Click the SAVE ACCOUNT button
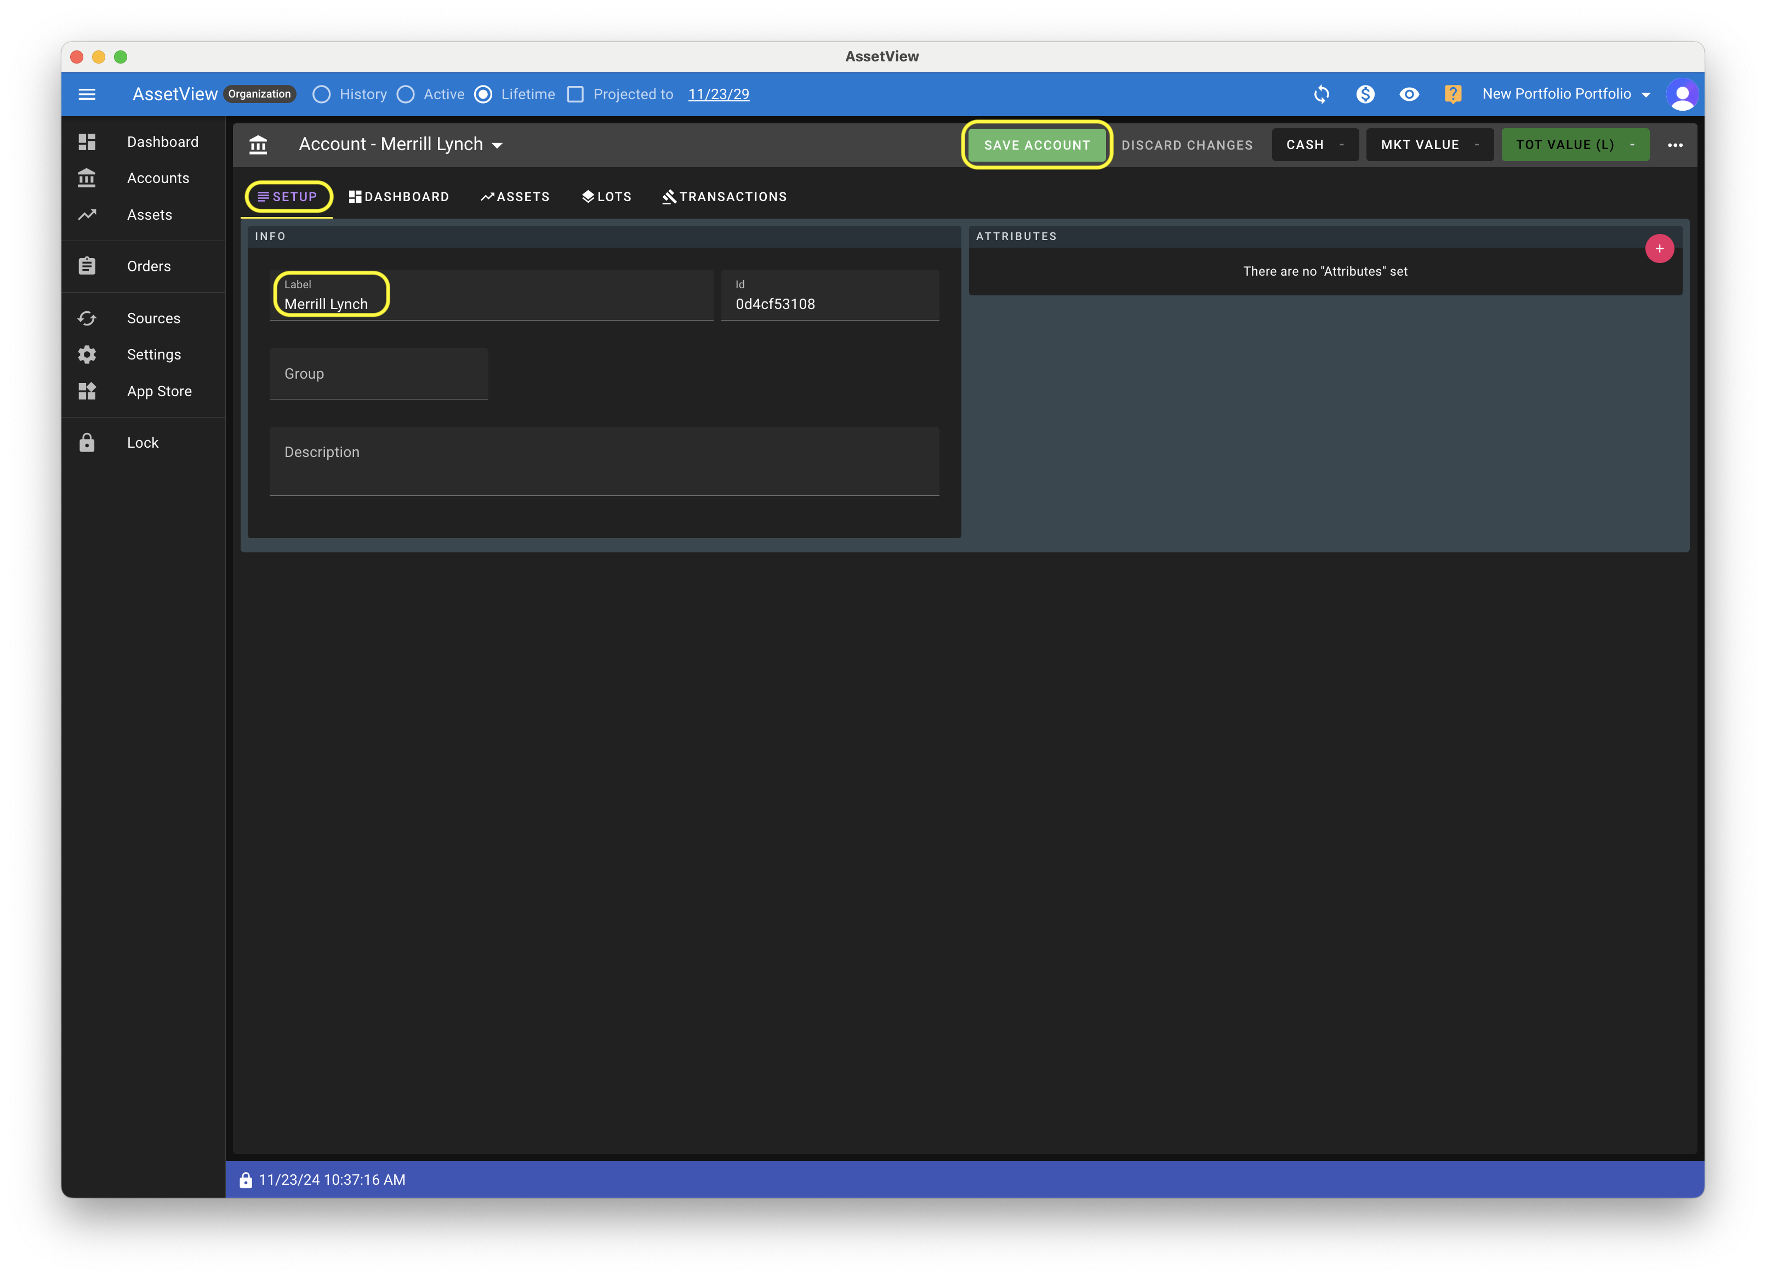Screen dimensions: 1766x1279 coord(1037,145)
